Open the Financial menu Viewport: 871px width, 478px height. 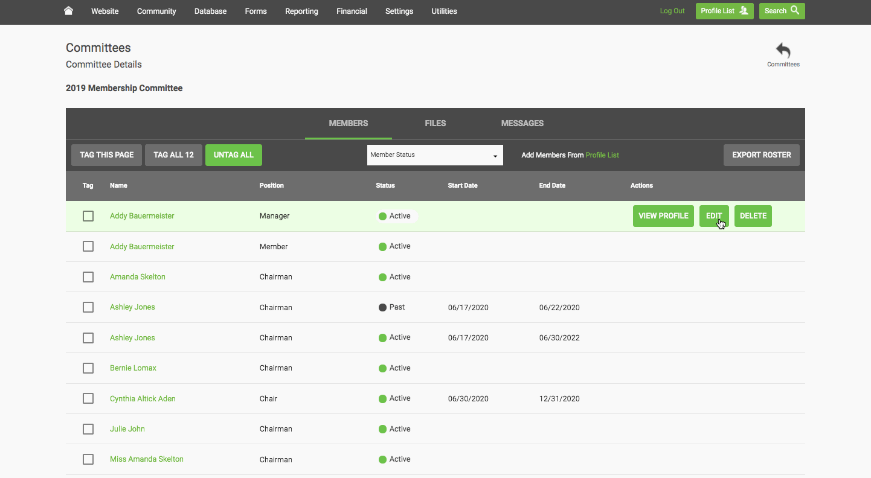[352, 11]
